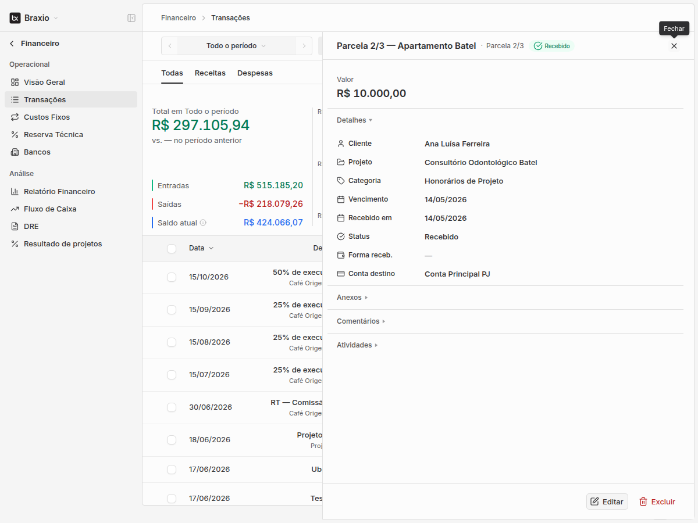The image size is (698, 523).
Task: Click Entradas value R$ 515.185,20
Action: 273,185
